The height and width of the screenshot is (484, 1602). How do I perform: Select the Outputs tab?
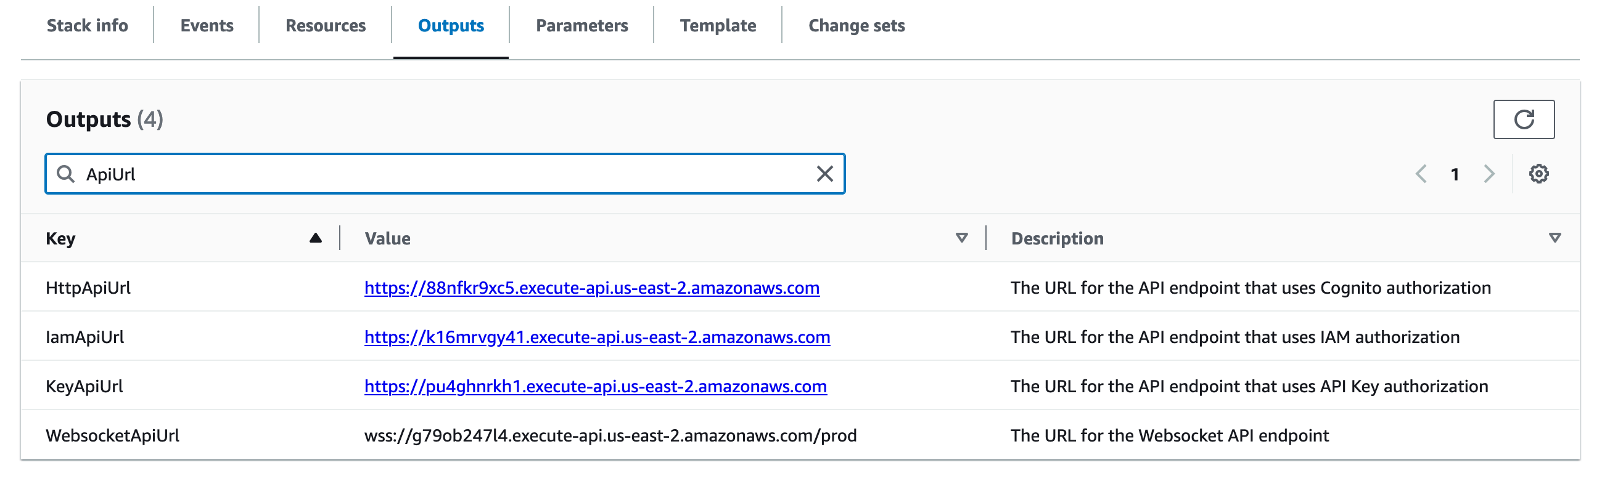point(451,25)
